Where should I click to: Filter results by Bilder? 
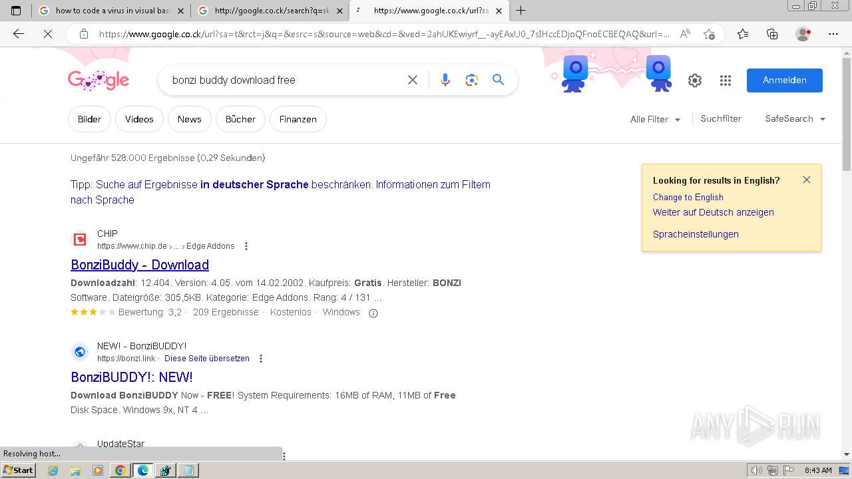coord(89,119)
